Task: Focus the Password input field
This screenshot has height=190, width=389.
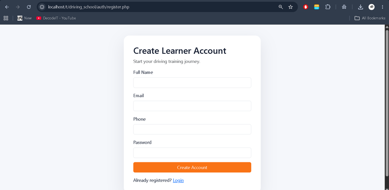Action: [x=192, y=153]
